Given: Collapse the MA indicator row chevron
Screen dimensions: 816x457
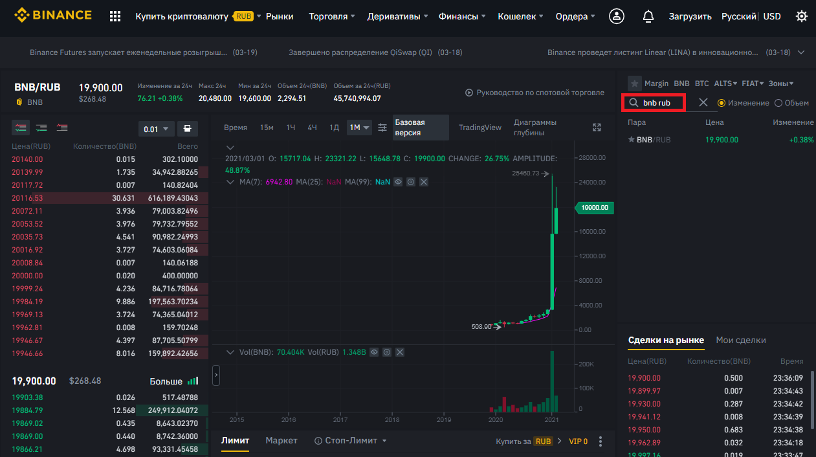Looking at the screenshot, I should [230, 182].
